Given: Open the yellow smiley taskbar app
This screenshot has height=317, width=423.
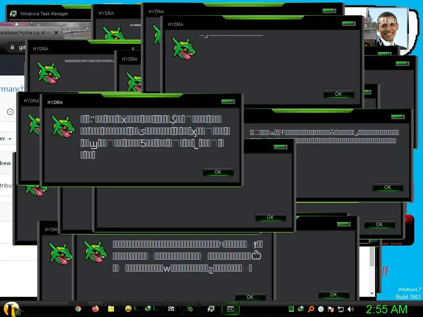Looking at the screenshot, I should (132, 309).
